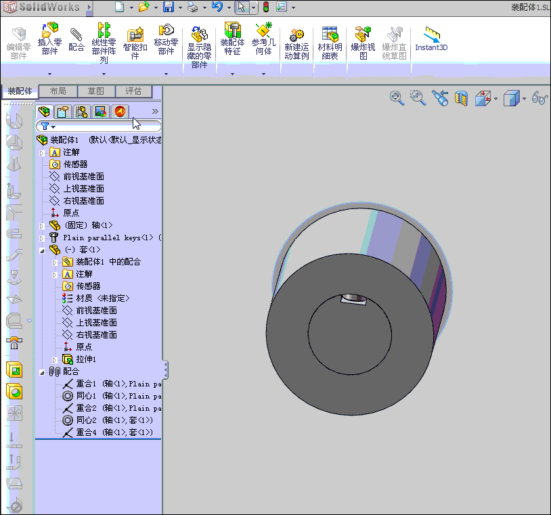551x515 pixels.
Task: Toggle the Select cursor tool
Action: click(x=242, y=7)
